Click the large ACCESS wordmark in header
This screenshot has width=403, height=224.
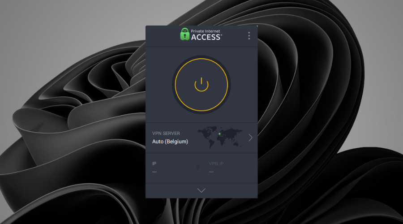(x=206, y=38)
